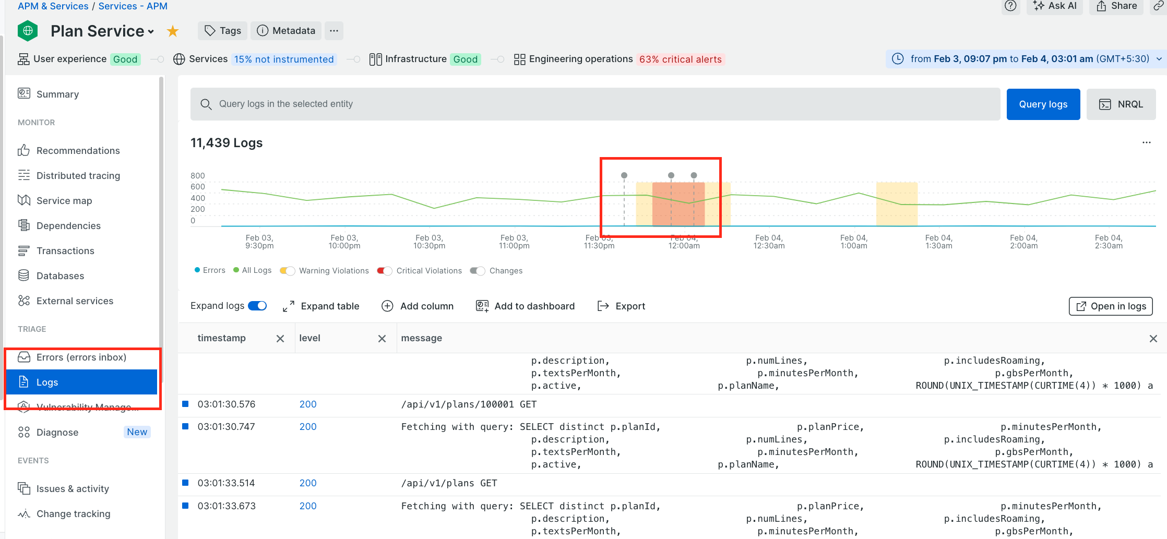This screenshot has height=539, width=1167.
Task: Expand the Metadata panel
Action: [287, 31]
